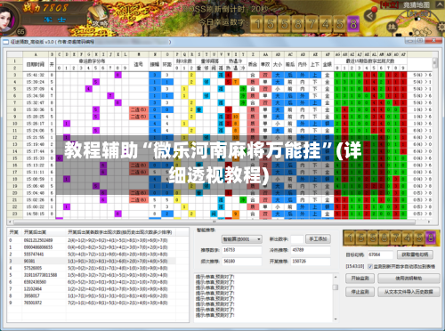Click the grid scrollbar left arrow
Viewport: 445px width, 331px height.
[x=10, y=222]
